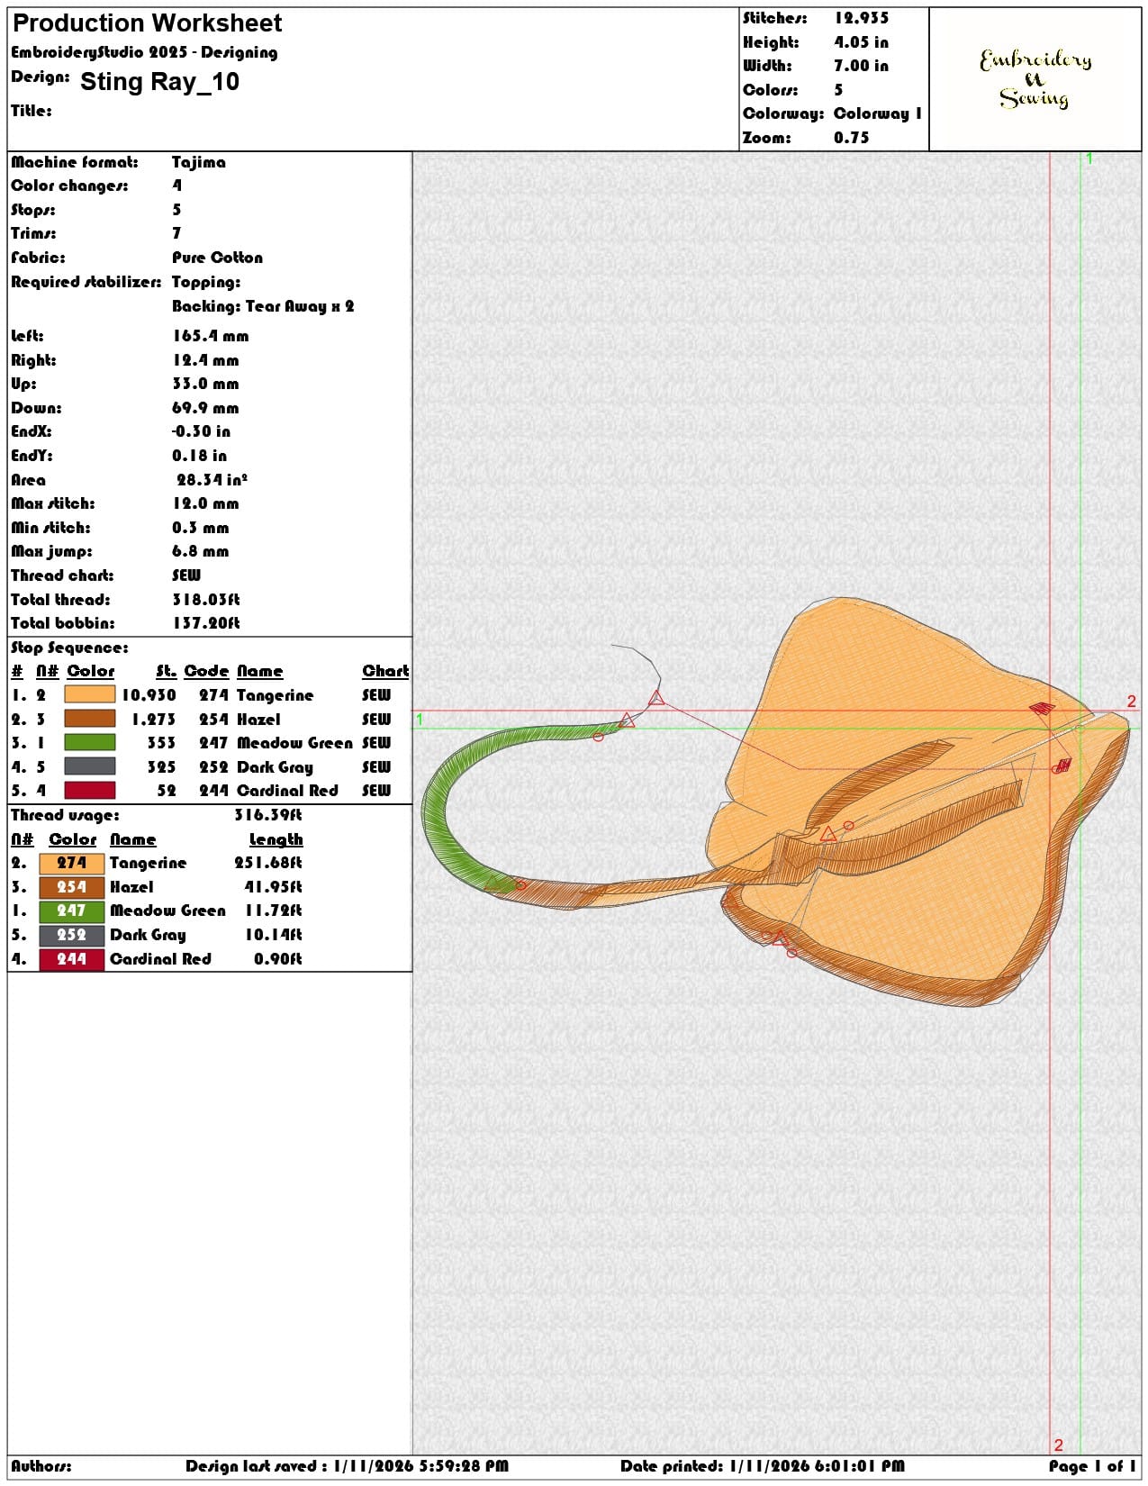
Task: Click the 'Thread usage:' label
Action: [65, 815]
